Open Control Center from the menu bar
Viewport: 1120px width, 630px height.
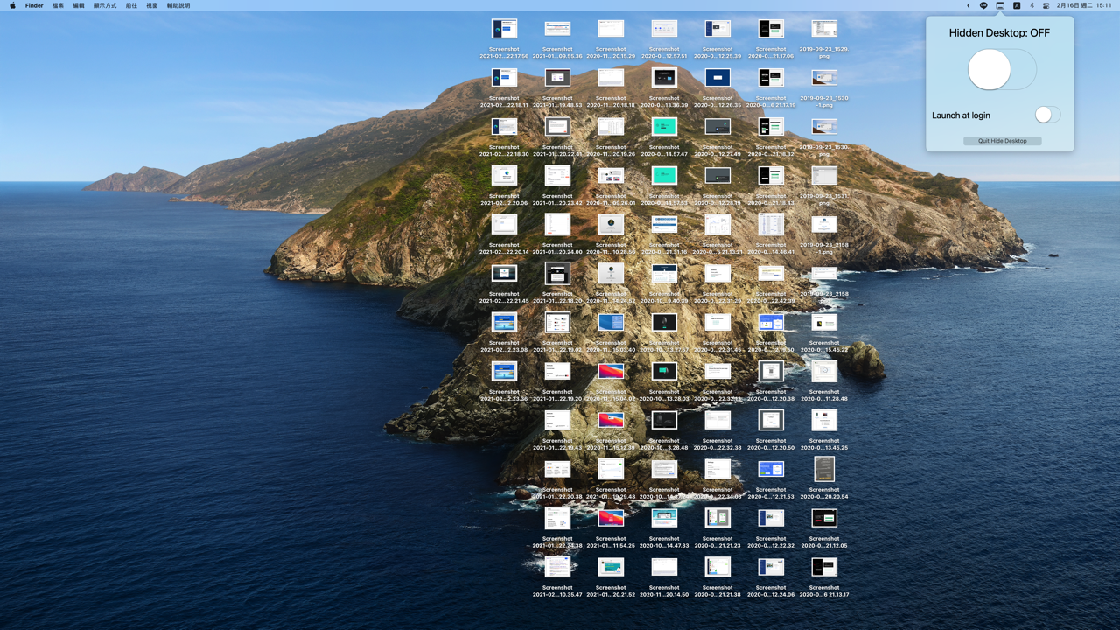pyautogui.click(x=1046, y=5)
